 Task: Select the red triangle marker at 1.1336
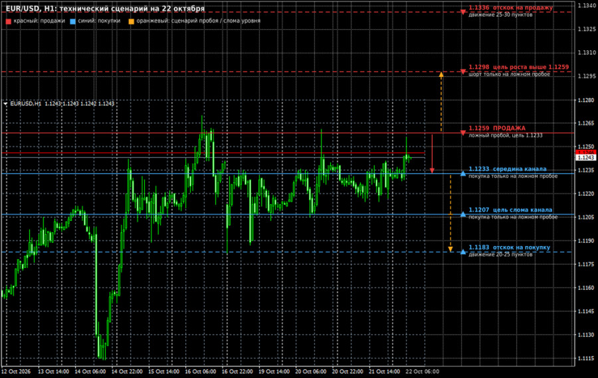(463, 12)
